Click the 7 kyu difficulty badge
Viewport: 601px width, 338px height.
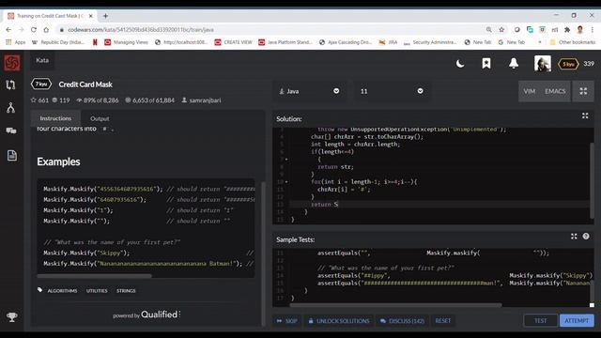click(41, 84)
